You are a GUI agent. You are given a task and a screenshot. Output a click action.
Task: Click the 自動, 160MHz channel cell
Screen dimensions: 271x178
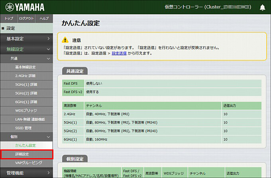coord(153,139)
